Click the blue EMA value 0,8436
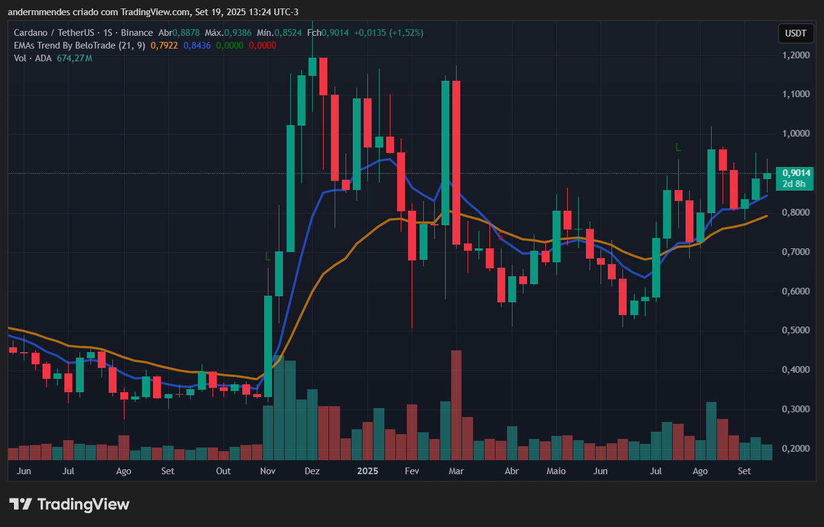The height and width of the screenshot is (527, 824). [x=196, y=46]
